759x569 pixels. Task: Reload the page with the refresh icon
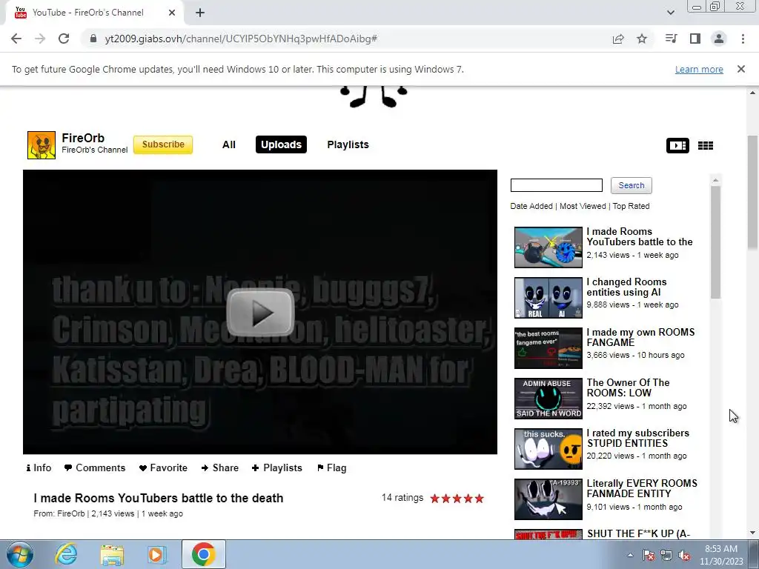pos(64,39)
